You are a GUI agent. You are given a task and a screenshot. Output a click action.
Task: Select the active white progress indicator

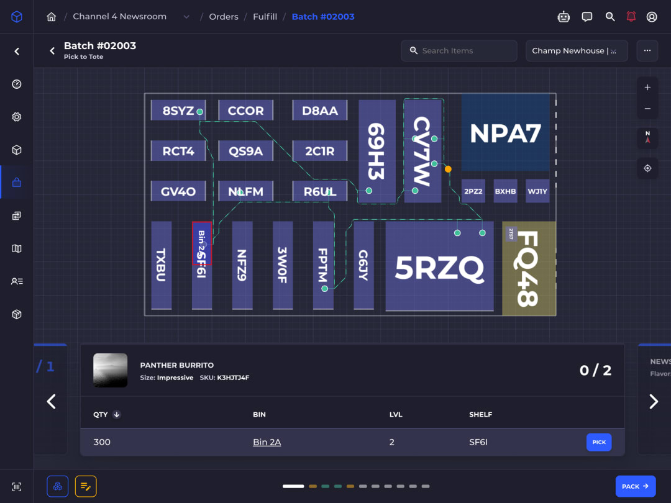click(x=293, y=486)
